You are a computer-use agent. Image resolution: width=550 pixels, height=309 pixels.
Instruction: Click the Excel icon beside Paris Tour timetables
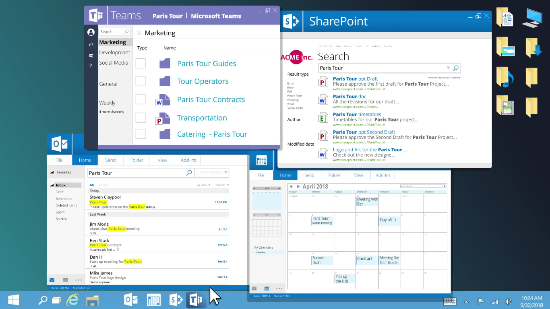pyautogui.click(x=323, y=117)
